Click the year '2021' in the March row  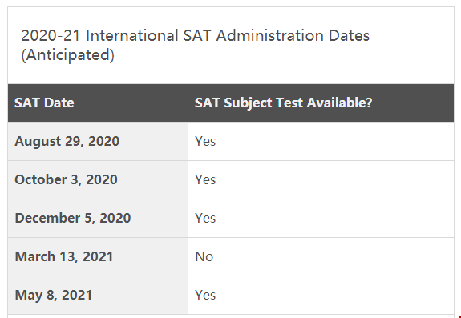(x=98, y=256)
